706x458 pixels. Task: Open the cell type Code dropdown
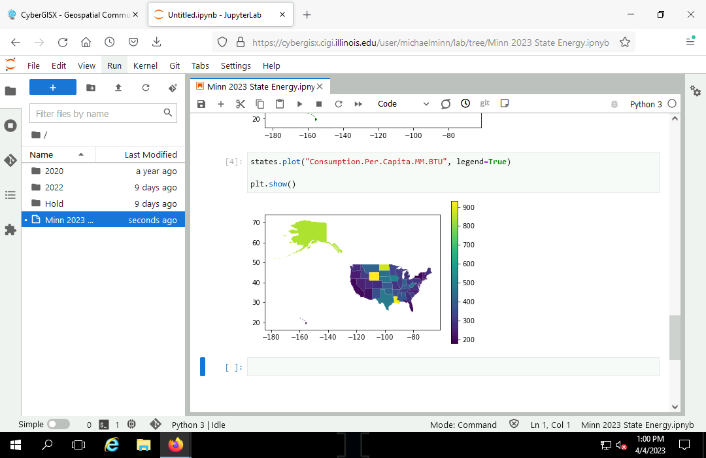403,104
